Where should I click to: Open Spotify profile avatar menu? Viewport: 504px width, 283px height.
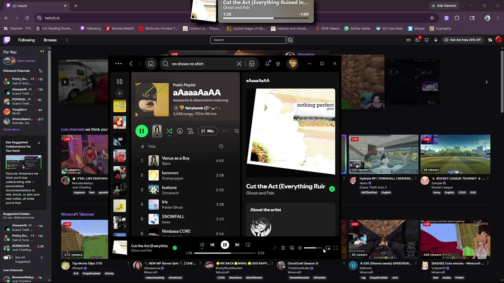point(293,64)
